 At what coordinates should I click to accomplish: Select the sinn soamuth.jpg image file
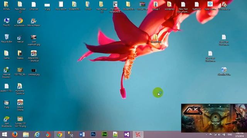[34, 40]
